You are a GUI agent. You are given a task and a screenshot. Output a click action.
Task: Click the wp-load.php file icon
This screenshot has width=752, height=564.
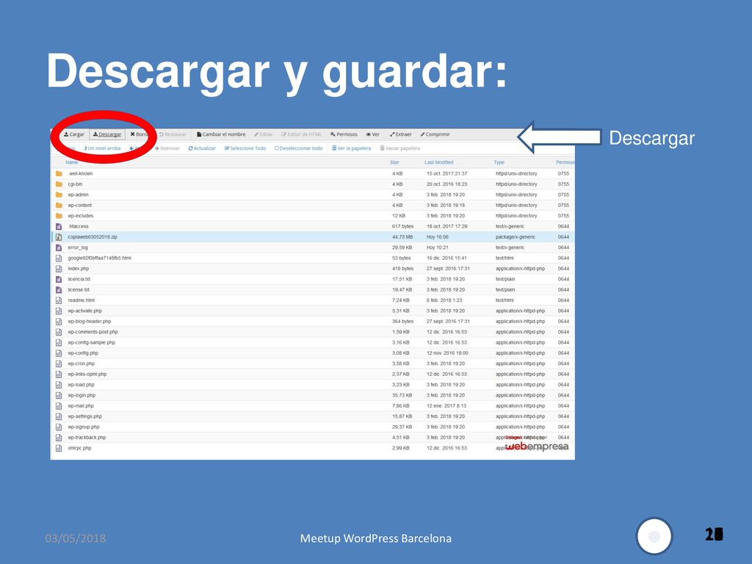(59, 385)
